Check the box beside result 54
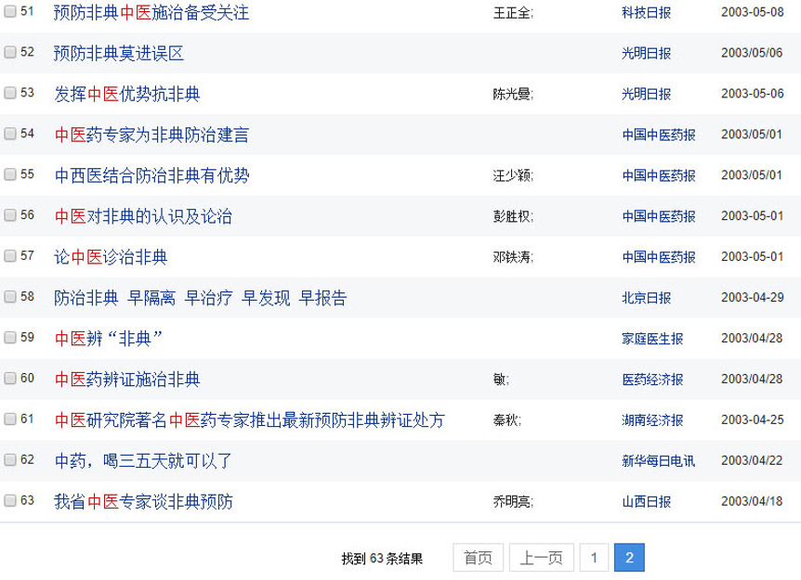This screenshot has height=580, width=801. pyautogui.click(x=10, y=134)
